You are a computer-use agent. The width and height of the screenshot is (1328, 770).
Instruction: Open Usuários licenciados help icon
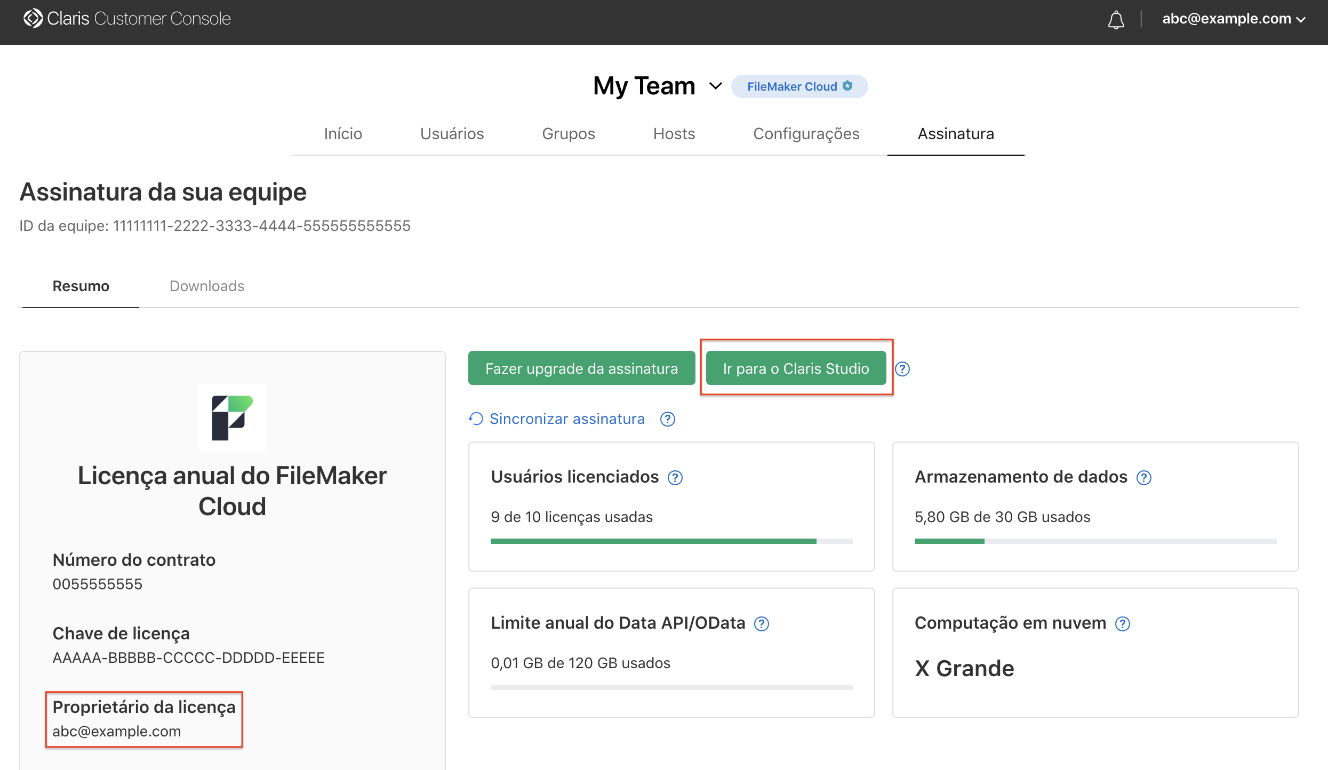point(675,478)
